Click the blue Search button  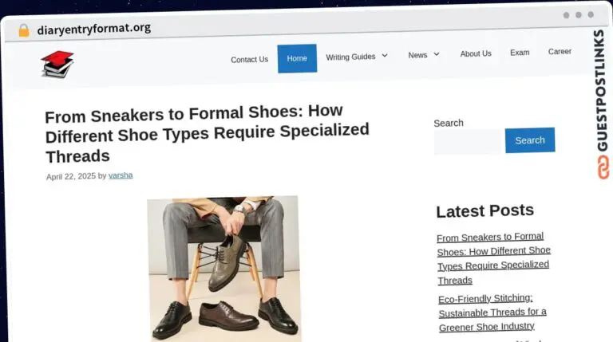[x=530, y=140]
